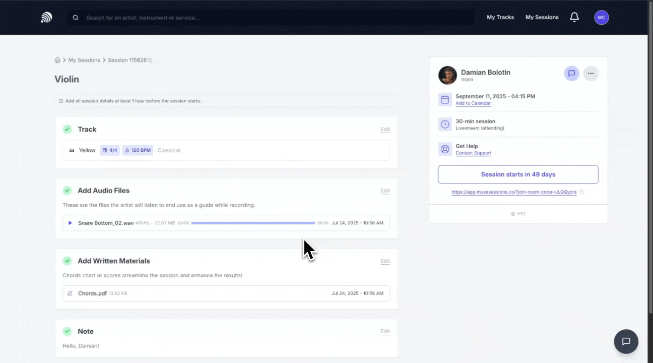The width and height of the screenshot is (653, 363).
Task: Copy the session number 115826
Action: pos(150,60)
